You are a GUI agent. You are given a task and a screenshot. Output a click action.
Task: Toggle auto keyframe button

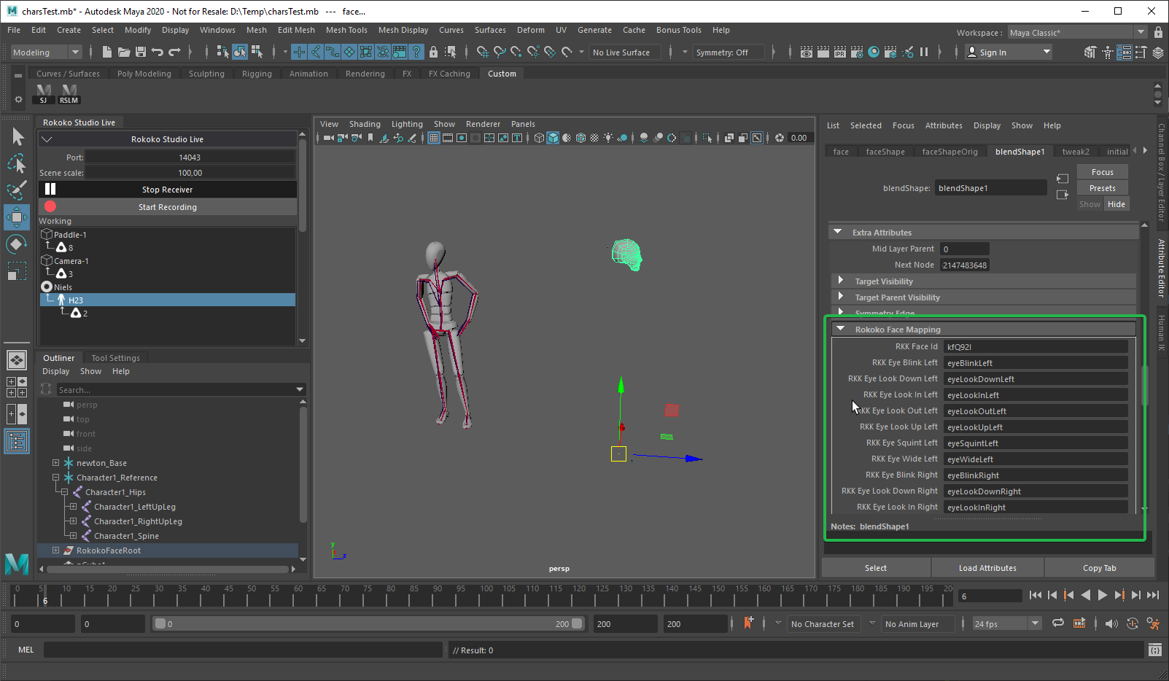(x=748, y=623)
